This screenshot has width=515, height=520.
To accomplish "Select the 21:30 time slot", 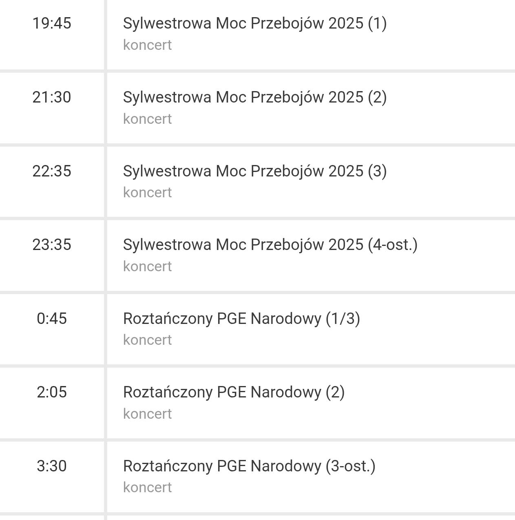I will coord(52,97).
